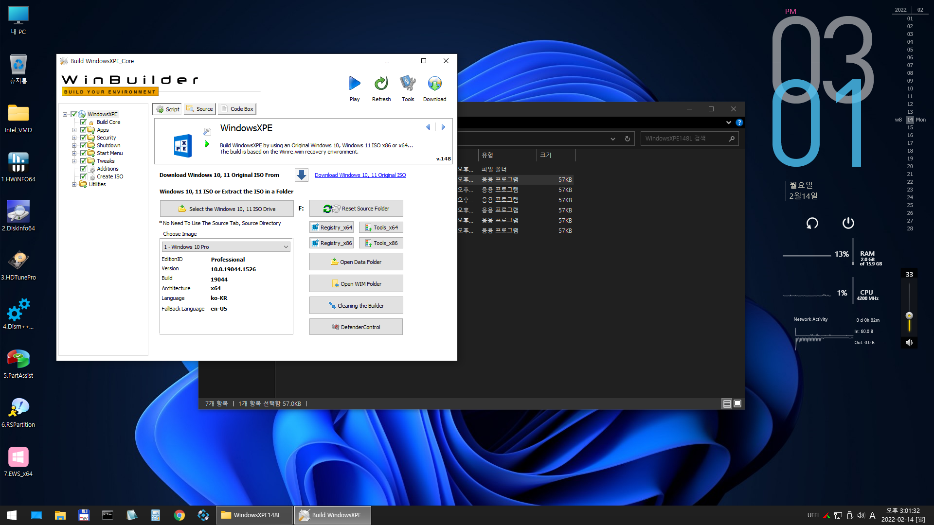Switch to the Script tab
The height and width of the screenshot is (525, 934).
167,109
